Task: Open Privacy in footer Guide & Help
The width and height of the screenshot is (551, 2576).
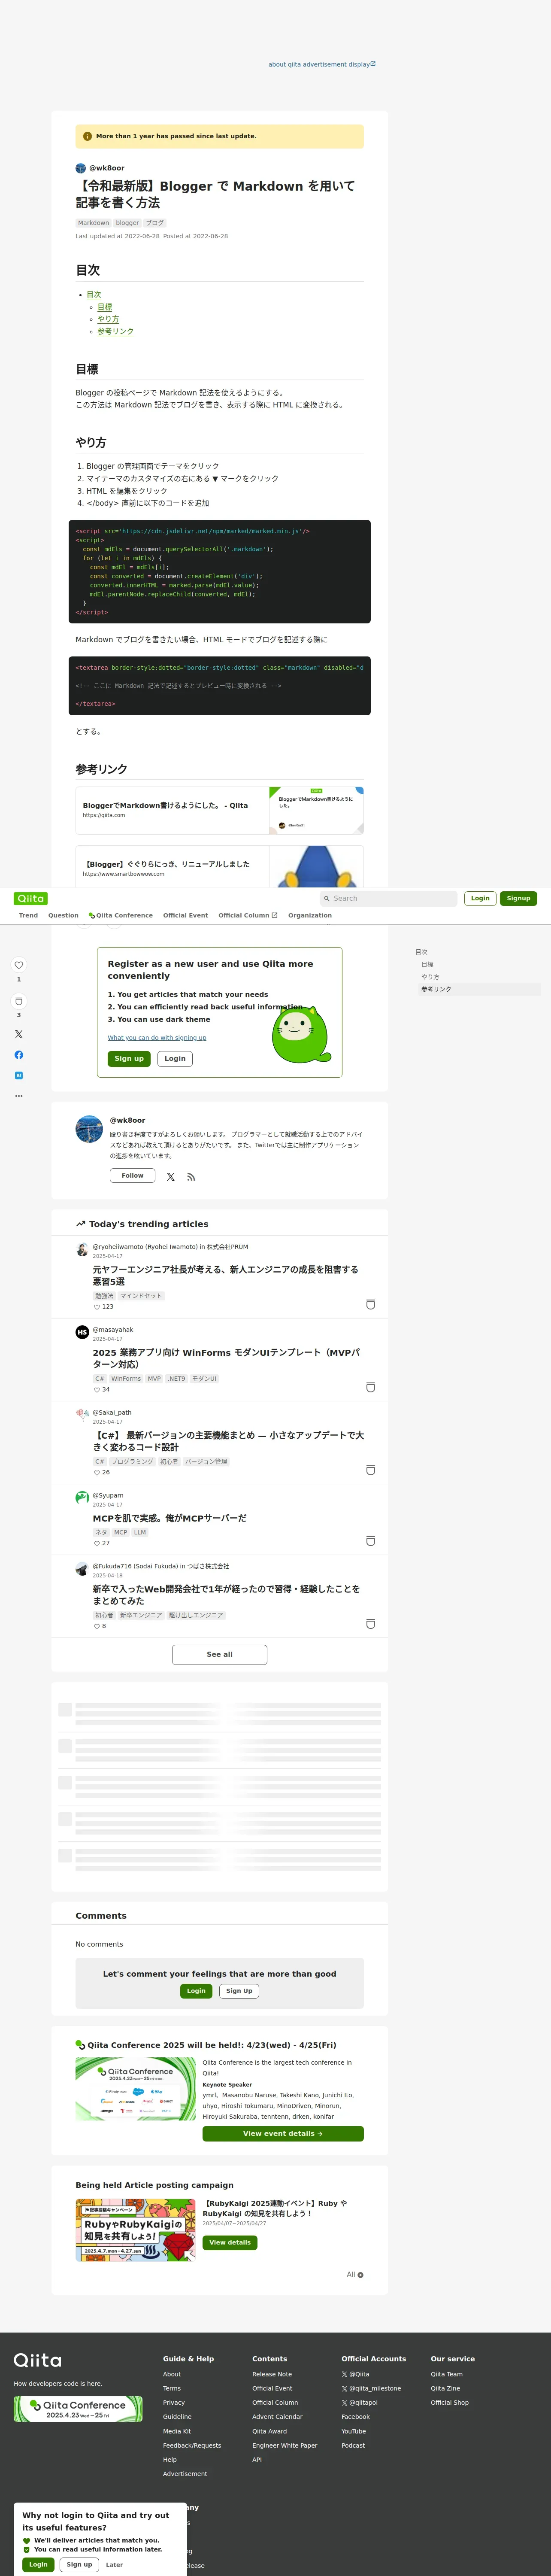Action: click(174, 2403)
